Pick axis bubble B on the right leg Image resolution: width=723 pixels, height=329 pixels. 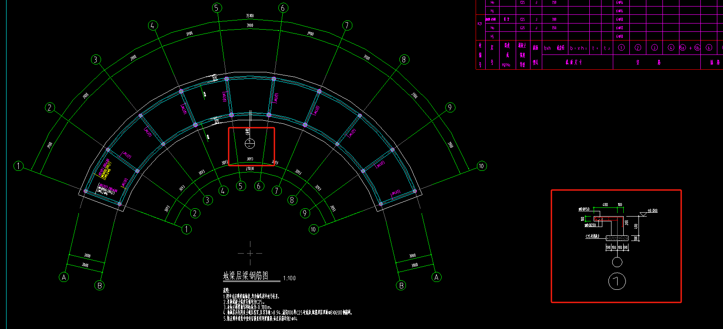pyautogui.click(x=401, y=285)
